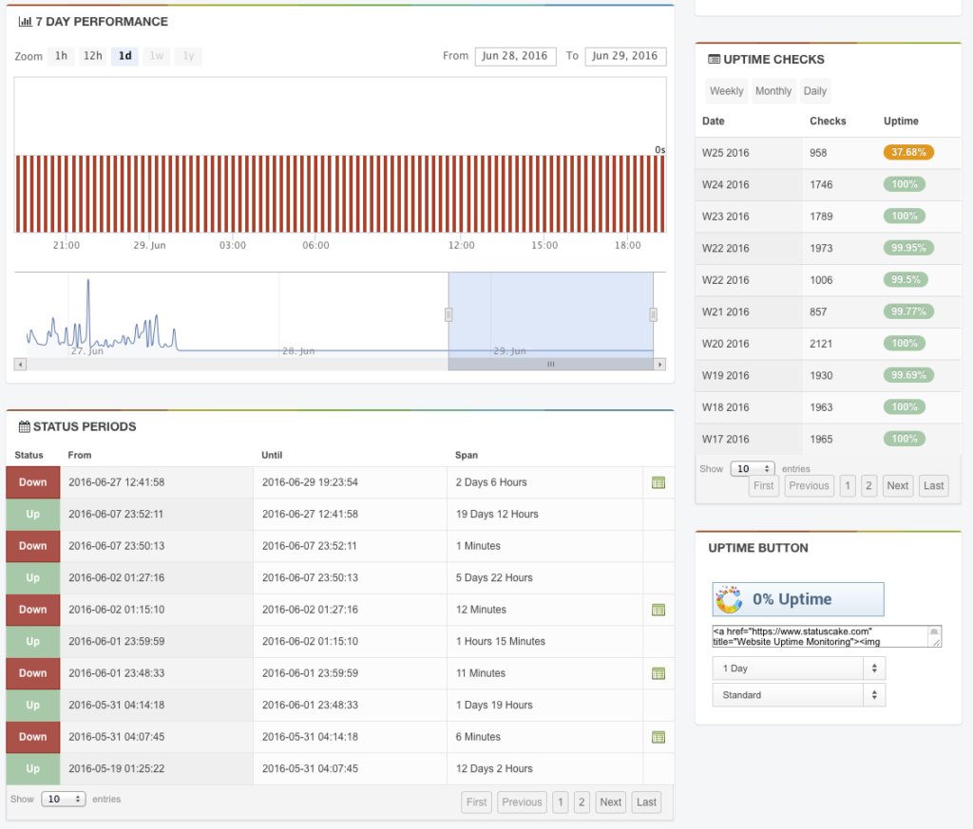Sort uptime checks by Checks column
Screen dimensions: 973x829
point(828,121)
